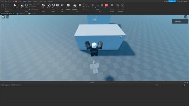Click the username account button
Screen dimensions: 189x106
[184, 1]
